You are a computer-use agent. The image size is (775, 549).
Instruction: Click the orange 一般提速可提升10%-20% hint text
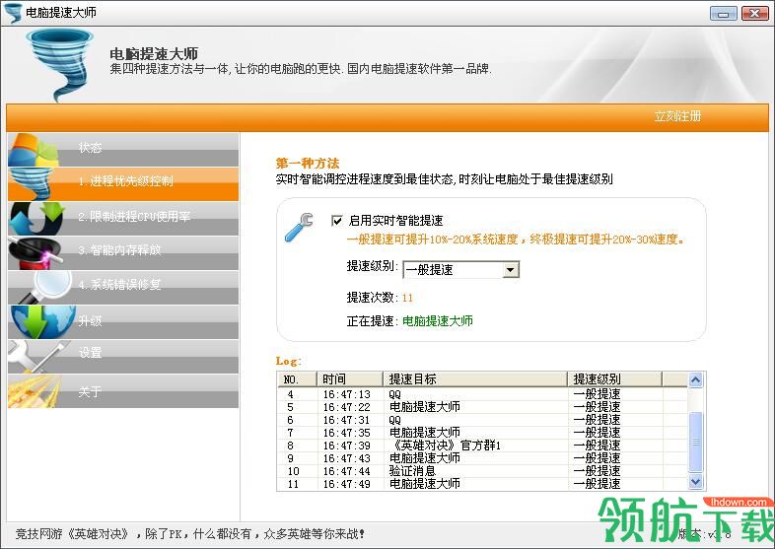point(517,240)
